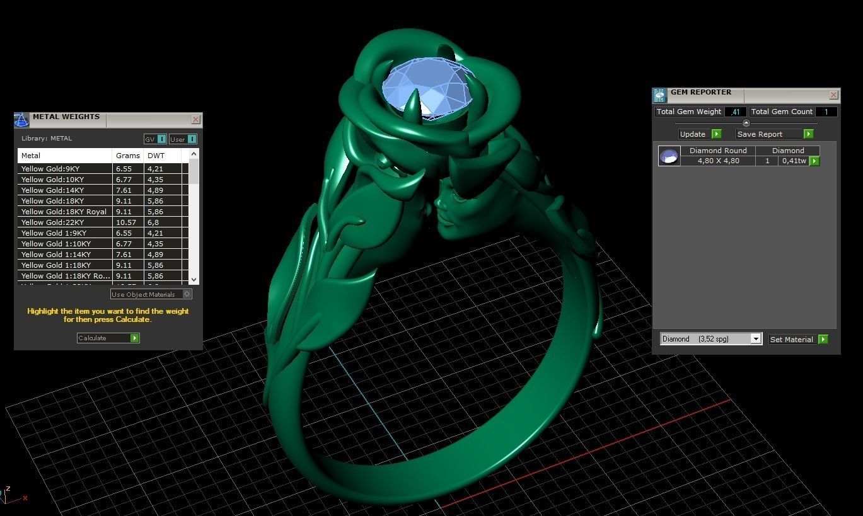The height and width of the screenshot is (516, 863).
Task: Select the Yellow Gold:18KY row
Action: [103, 201]
